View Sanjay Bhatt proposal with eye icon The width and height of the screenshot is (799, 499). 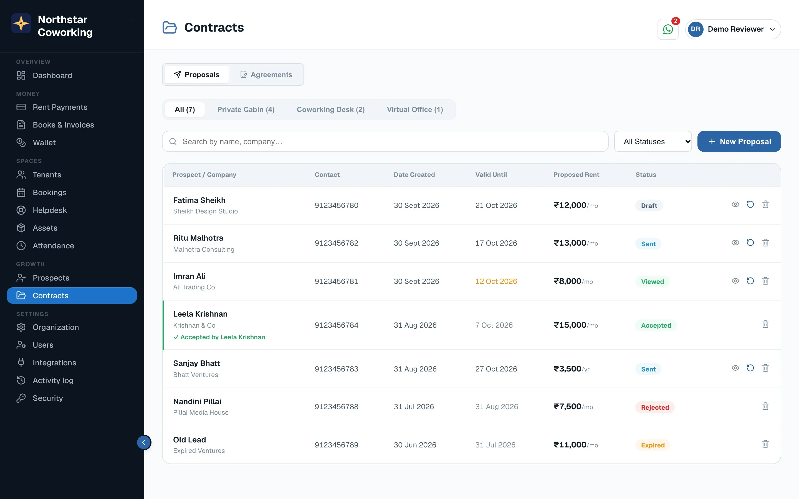pyautogui.click(x=735, y=368)
